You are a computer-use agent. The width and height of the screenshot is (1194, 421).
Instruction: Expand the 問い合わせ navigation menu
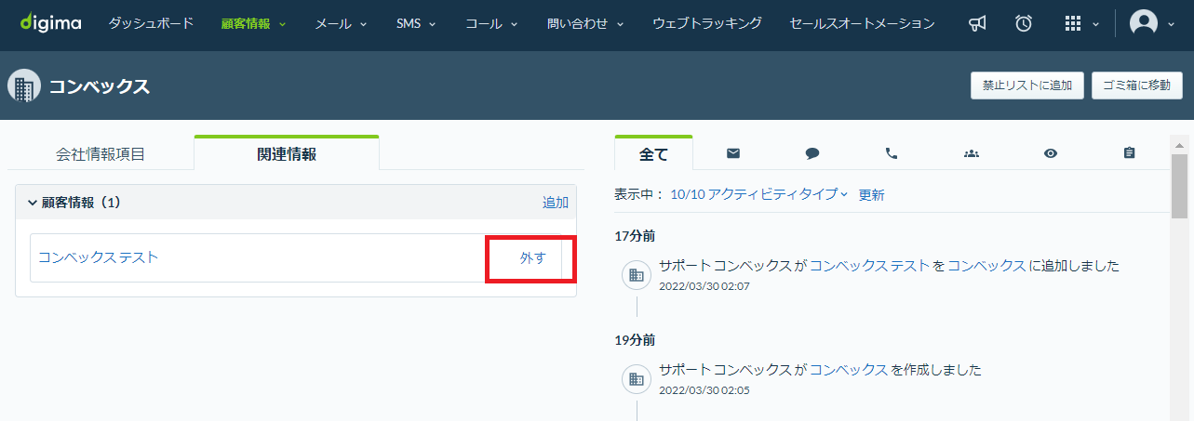click(x=584, y=23)
